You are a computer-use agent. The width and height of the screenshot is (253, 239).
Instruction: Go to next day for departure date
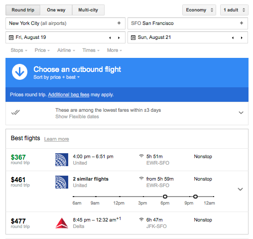pos(119,38)
